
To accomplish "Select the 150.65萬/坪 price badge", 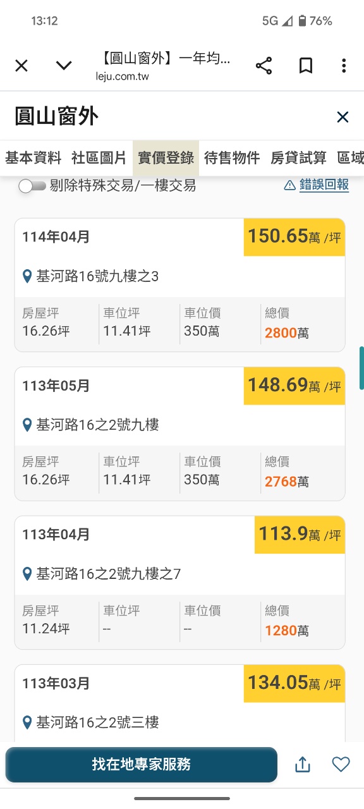I will pos(294,237).
